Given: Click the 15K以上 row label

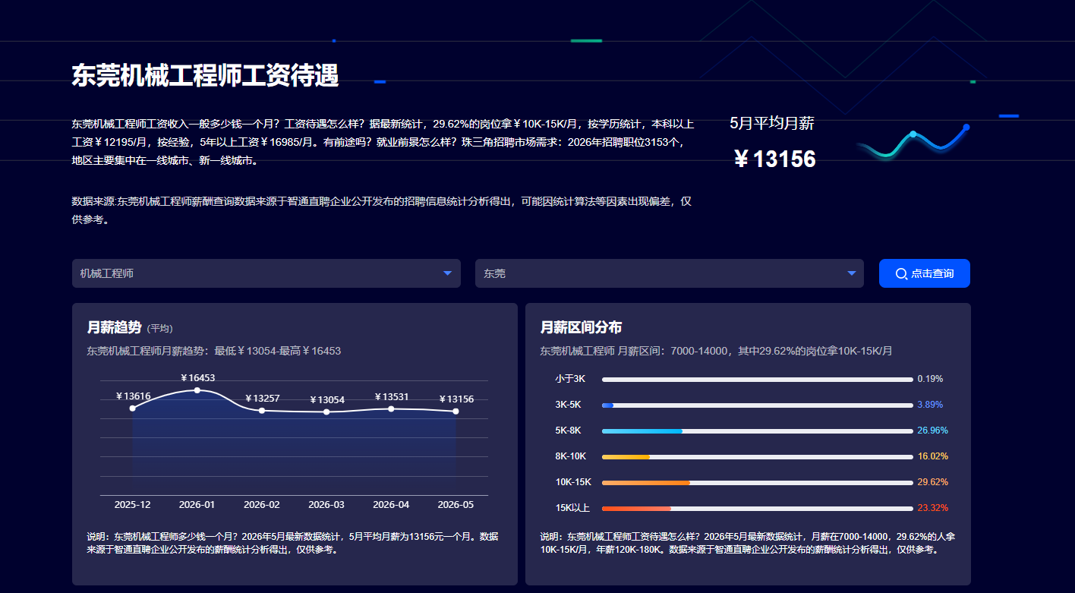Looking at the screenshot, I should pos(572,508).
